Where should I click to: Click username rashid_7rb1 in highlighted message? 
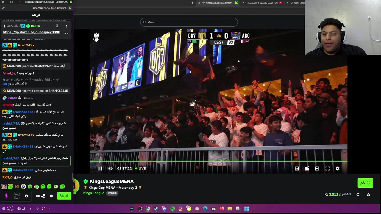(11, 158)
